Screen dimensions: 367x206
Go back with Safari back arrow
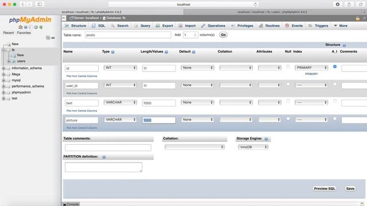click(23, 4)
